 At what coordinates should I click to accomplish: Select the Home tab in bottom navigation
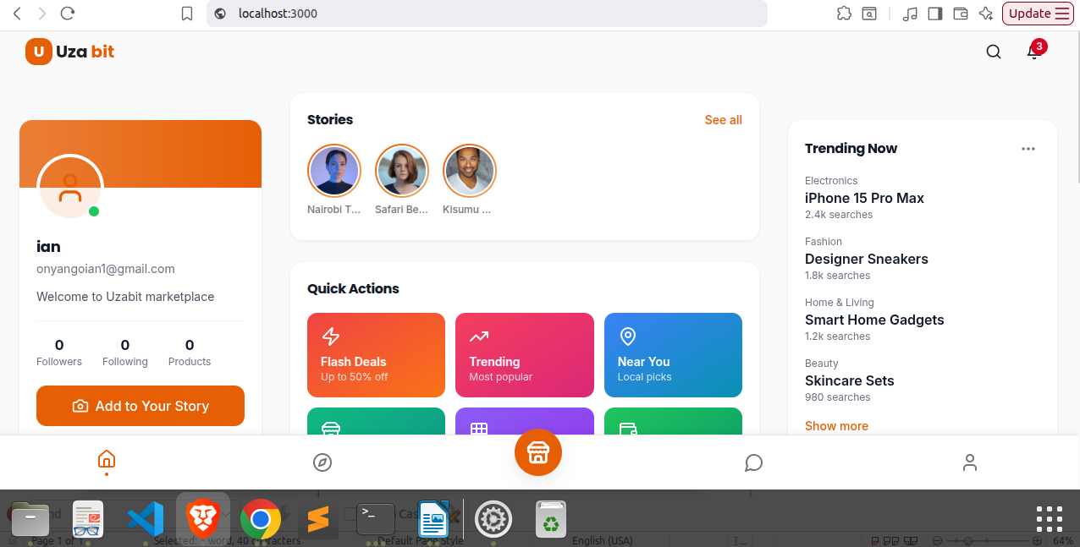107,460
